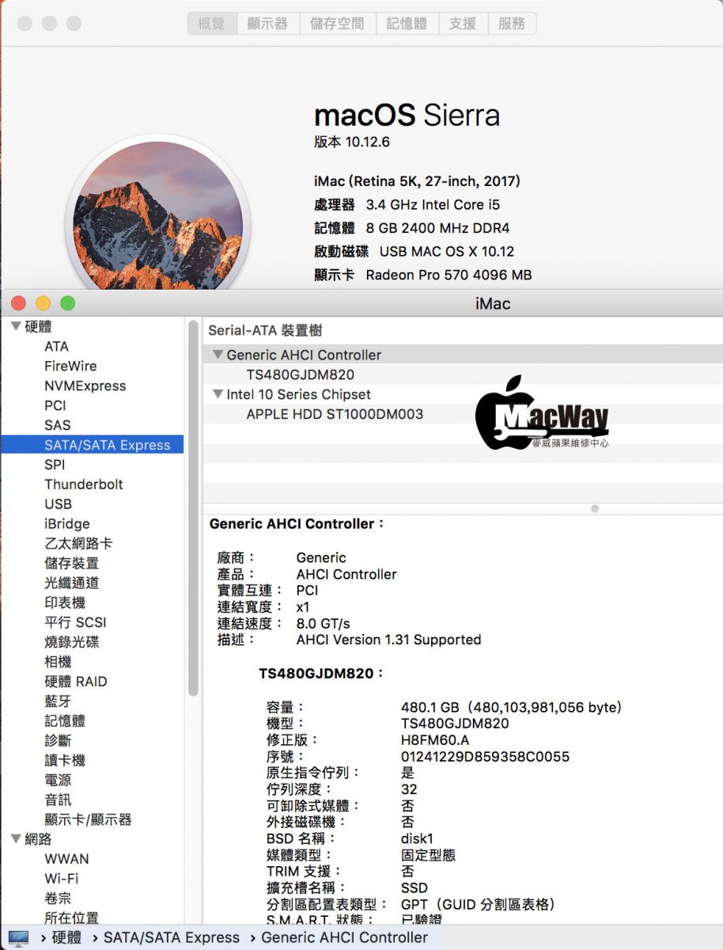Select 音訊 in the sidebar
The image size is (723, 950).
pyautogui.click(x=58, y=800)
